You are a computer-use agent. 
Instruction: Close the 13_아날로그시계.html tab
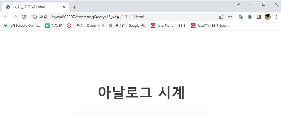[64, 7]
